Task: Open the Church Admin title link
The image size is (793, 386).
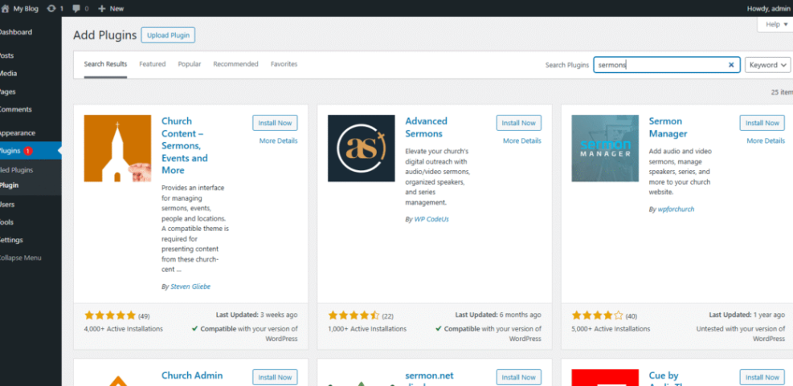Action: tap(192, 376)
